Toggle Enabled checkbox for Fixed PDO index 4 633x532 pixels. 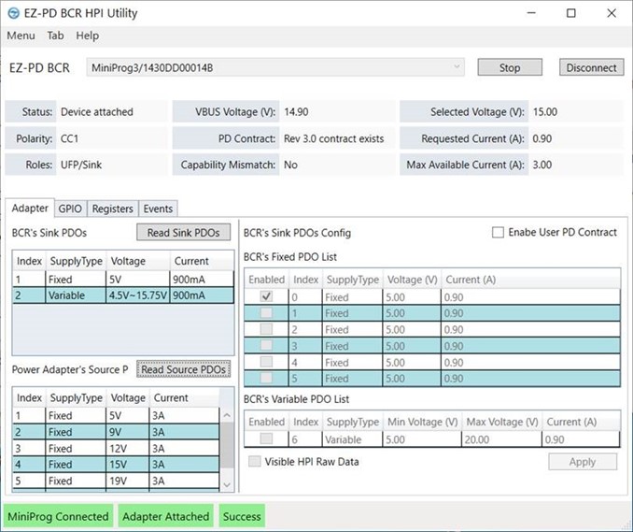click(266, 362)
